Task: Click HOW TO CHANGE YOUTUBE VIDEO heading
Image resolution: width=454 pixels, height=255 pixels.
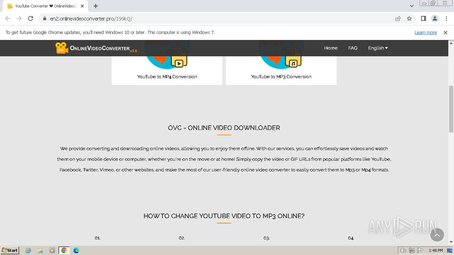Action: click(x=224, y=216)
